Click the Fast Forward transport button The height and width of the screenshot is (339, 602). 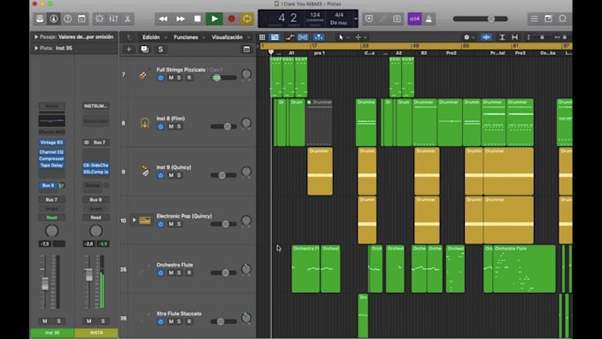tap(181, 19)
